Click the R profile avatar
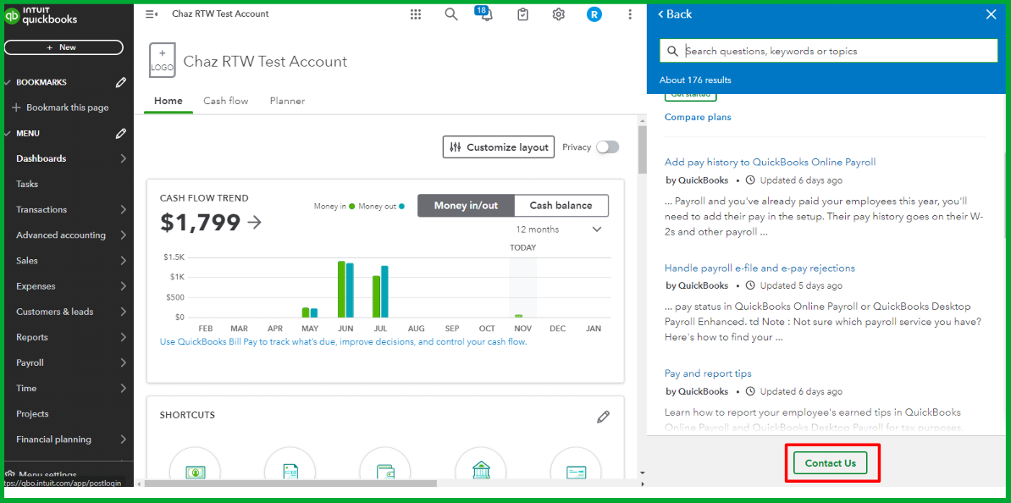This screenshot has width=1011, height=503. [594, 14]
